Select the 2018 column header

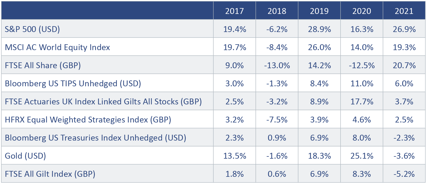277,11
